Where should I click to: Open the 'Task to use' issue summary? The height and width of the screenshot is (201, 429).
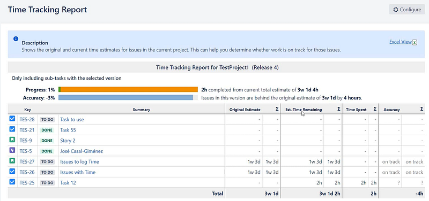coord(72,119)
